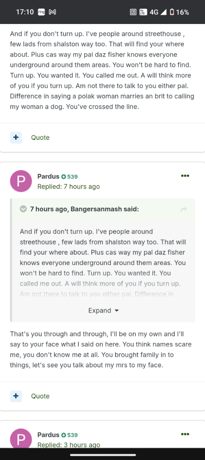Tap the plus multiquote icon under Pardus reply
This screenshot has height=460, width=205.
(x=16, y=396)
